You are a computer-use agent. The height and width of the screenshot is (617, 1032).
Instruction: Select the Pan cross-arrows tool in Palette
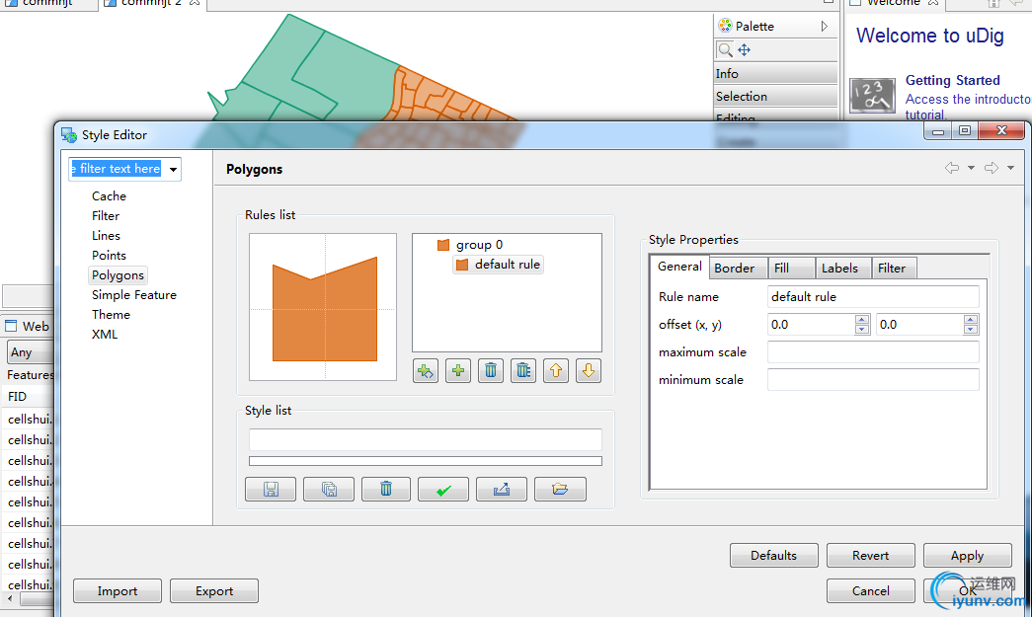[745, 50]
